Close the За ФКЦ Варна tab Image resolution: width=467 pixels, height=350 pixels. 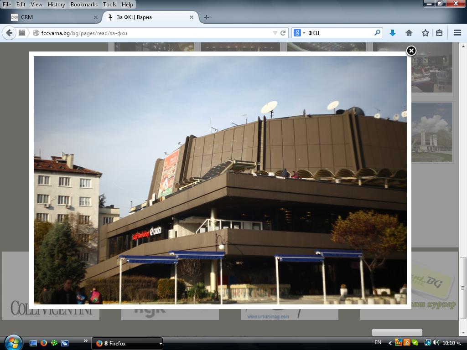point(192,17)
